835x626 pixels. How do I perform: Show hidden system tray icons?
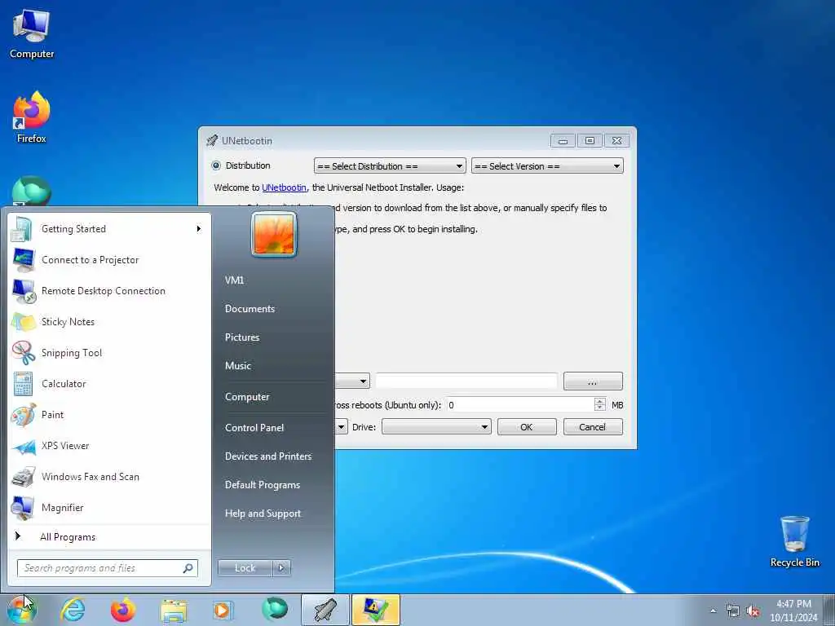tap(714, 611)
